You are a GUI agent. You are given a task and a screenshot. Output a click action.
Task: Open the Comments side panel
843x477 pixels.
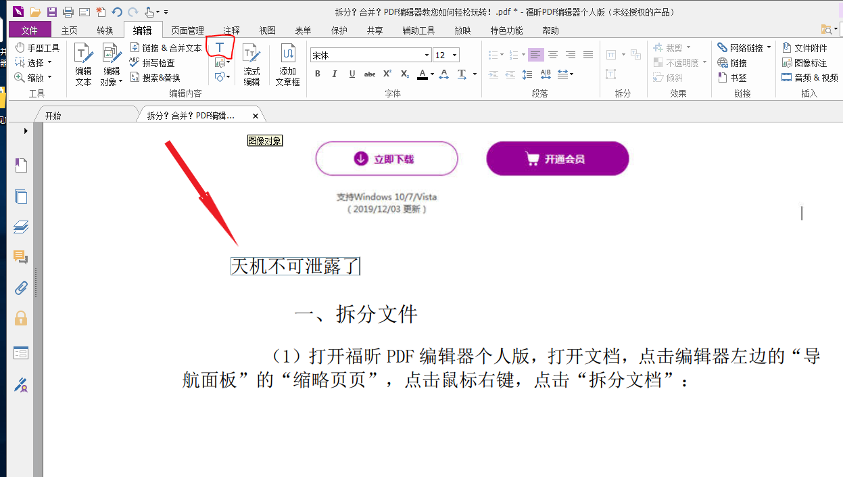(x=21, y=257)
